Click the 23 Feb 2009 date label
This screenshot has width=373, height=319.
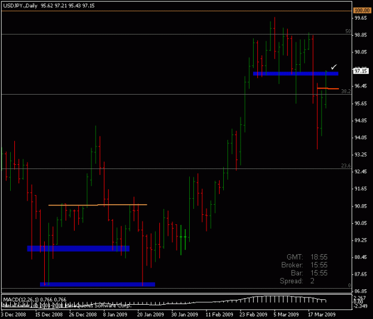click(254, 314)
